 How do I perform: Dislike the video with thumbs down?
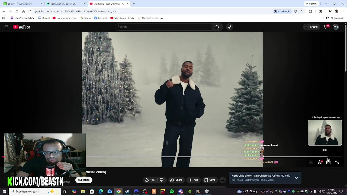pos(162,180)
